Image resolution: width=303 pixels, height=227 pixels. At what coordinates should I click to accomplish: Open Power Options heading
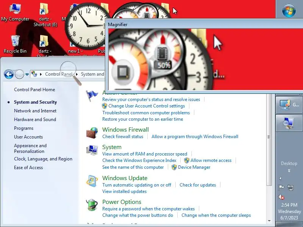(x=122, y=202)
